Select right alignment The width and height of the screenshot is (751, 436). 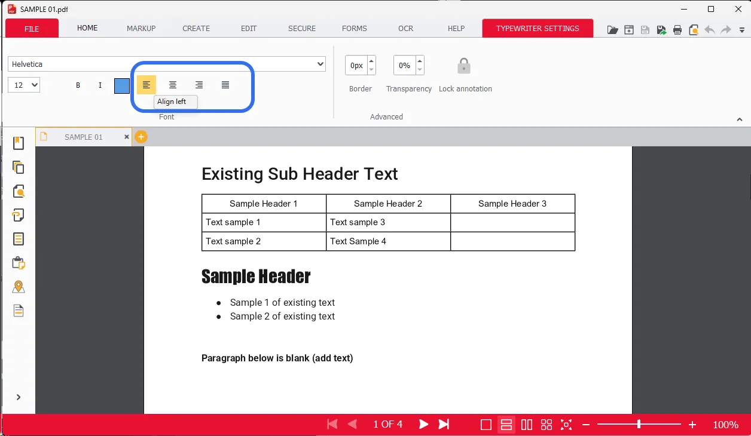[199, 85]
